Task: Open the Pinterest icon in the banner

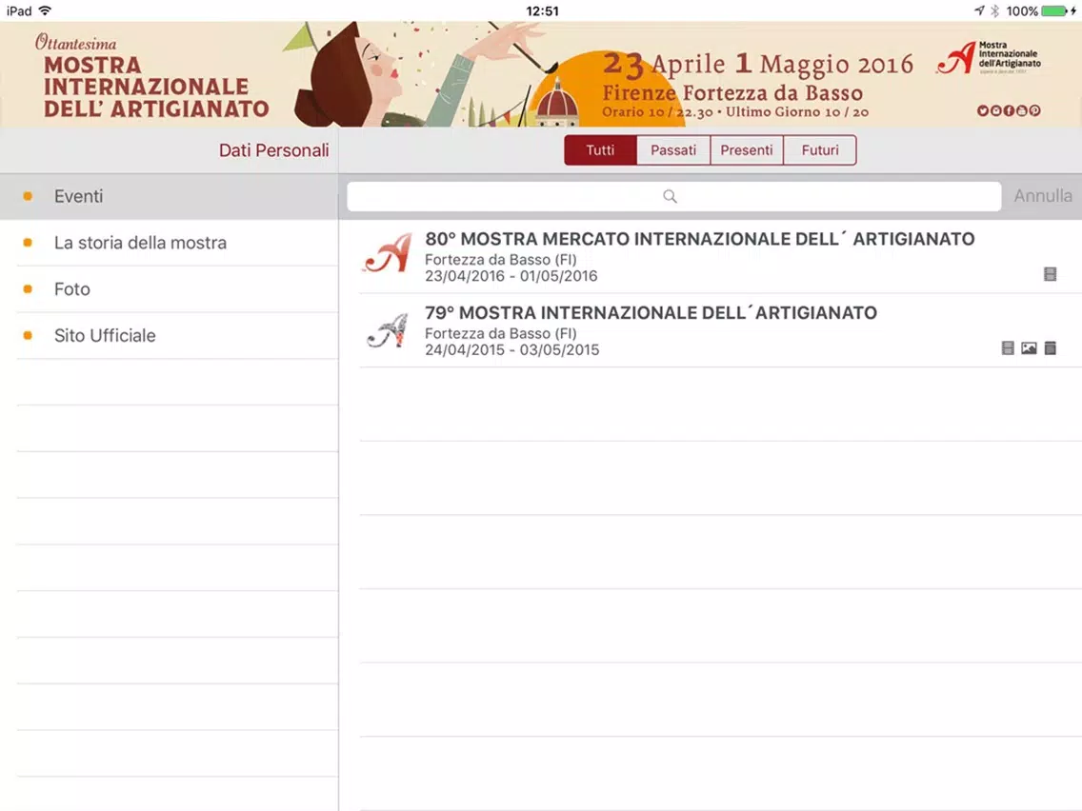Action: [x=1035, y=110]
